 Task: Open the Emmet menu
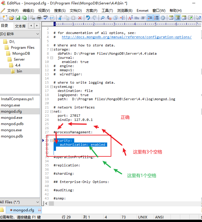tap(143, 10)
